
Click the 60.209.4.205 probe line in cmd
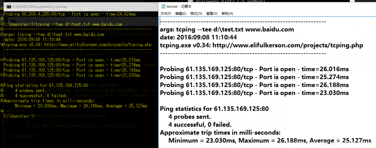point(70,14)
